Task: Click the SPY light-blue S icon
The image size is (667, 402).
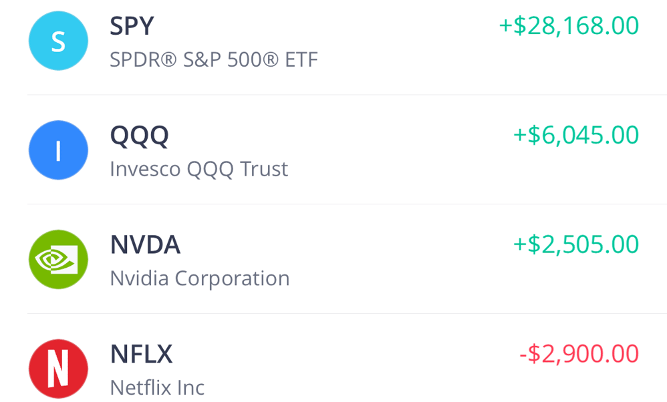Action: [x=58, y=41]
